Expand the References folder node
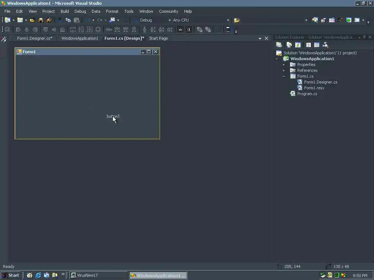The width and height of the screenshot is (374, 280). pos(283,70)
